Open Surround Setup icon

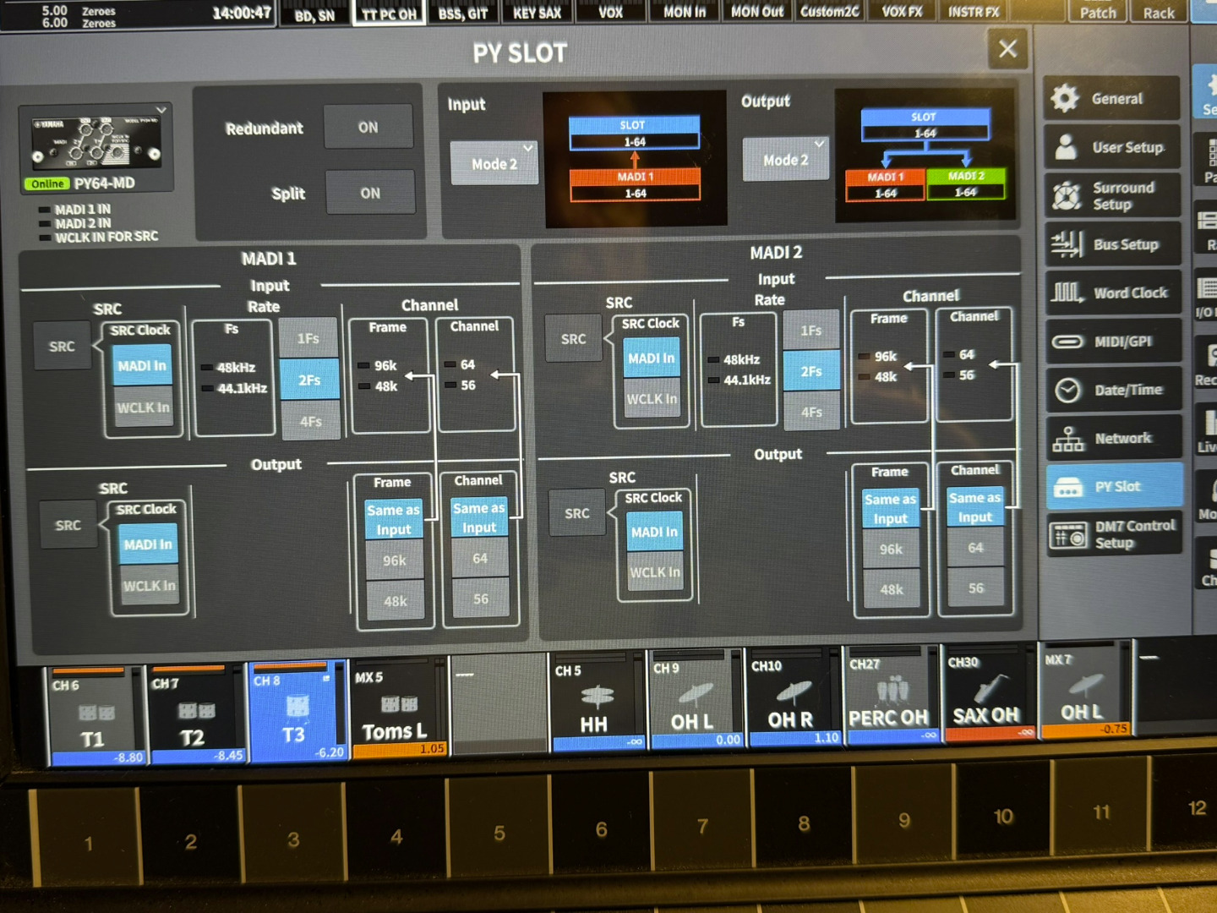(1067, 196)
